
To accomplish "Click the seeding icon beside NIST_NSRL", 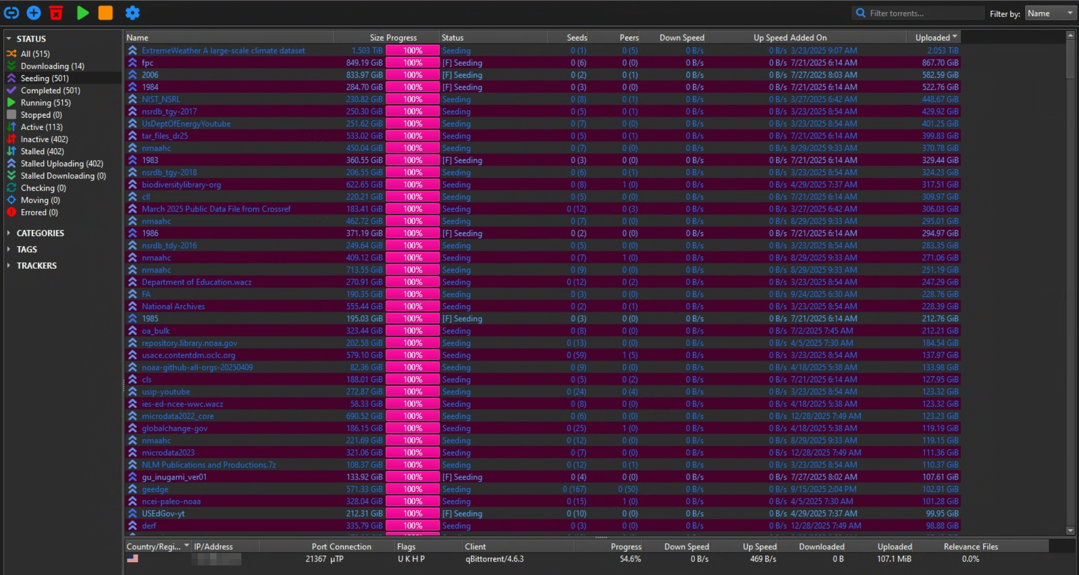I will coord(133,99).
